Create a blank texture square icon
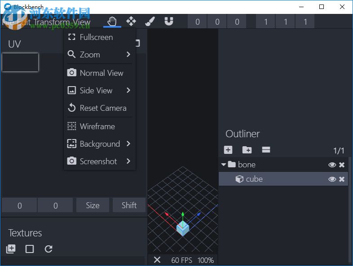Viewport: 353px width, 266px height. tap(30, 249)
